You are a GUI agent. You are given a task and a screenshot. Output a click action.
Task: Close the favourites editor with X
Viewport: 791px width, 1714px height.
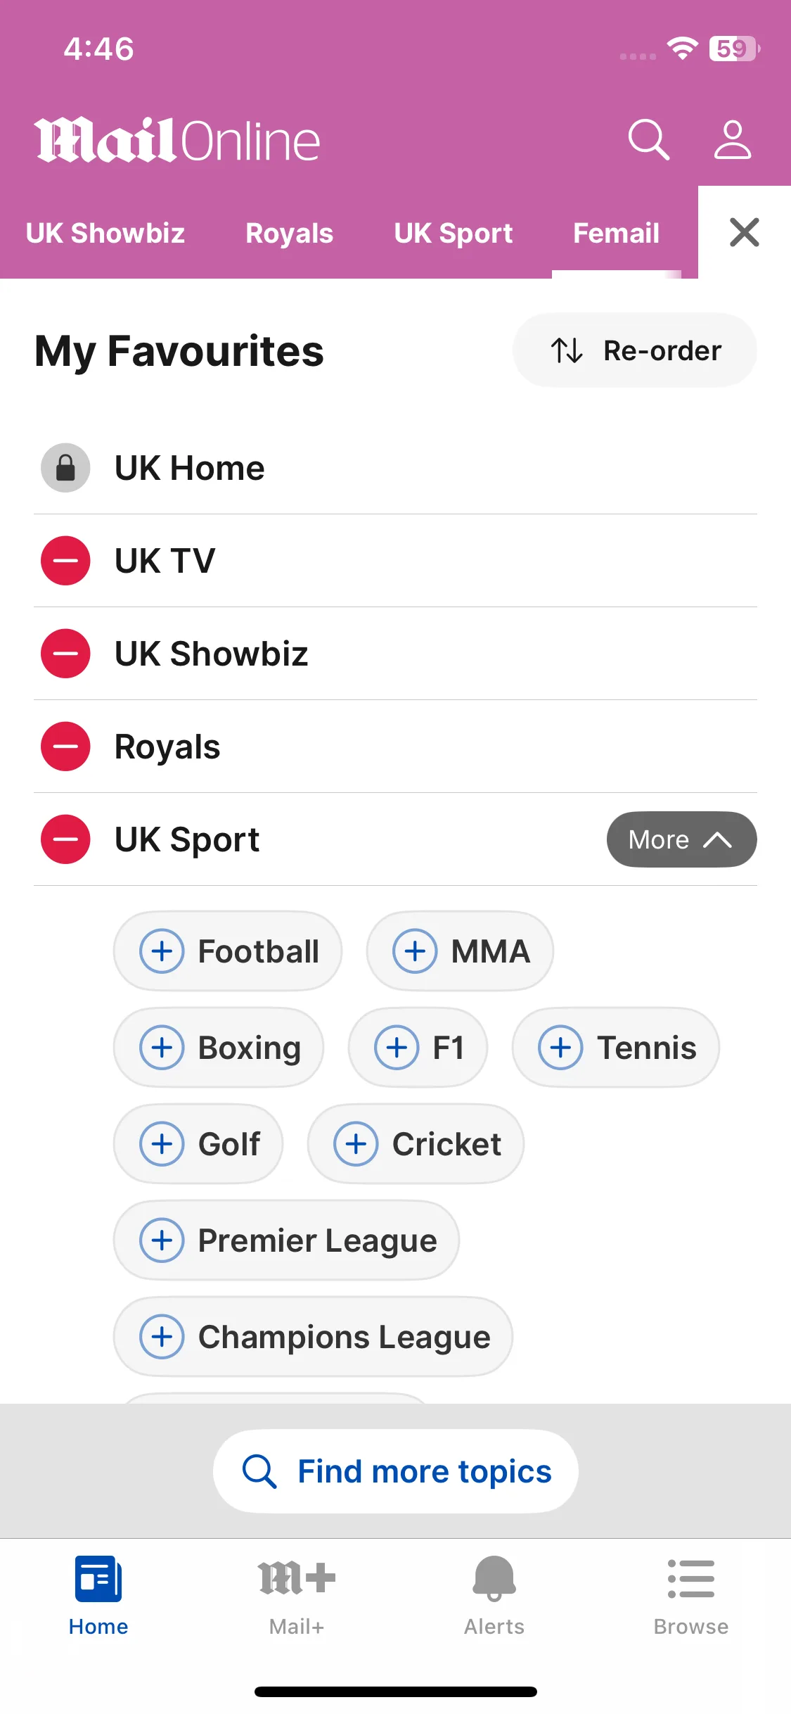point(745,232)
